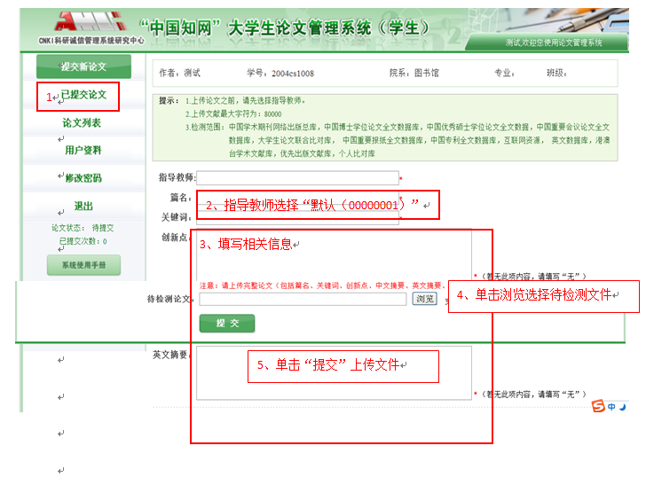Open the 已提交论文 menu item
The width and height of the screenshot is (646, 477).
click(x=83, y=95)
